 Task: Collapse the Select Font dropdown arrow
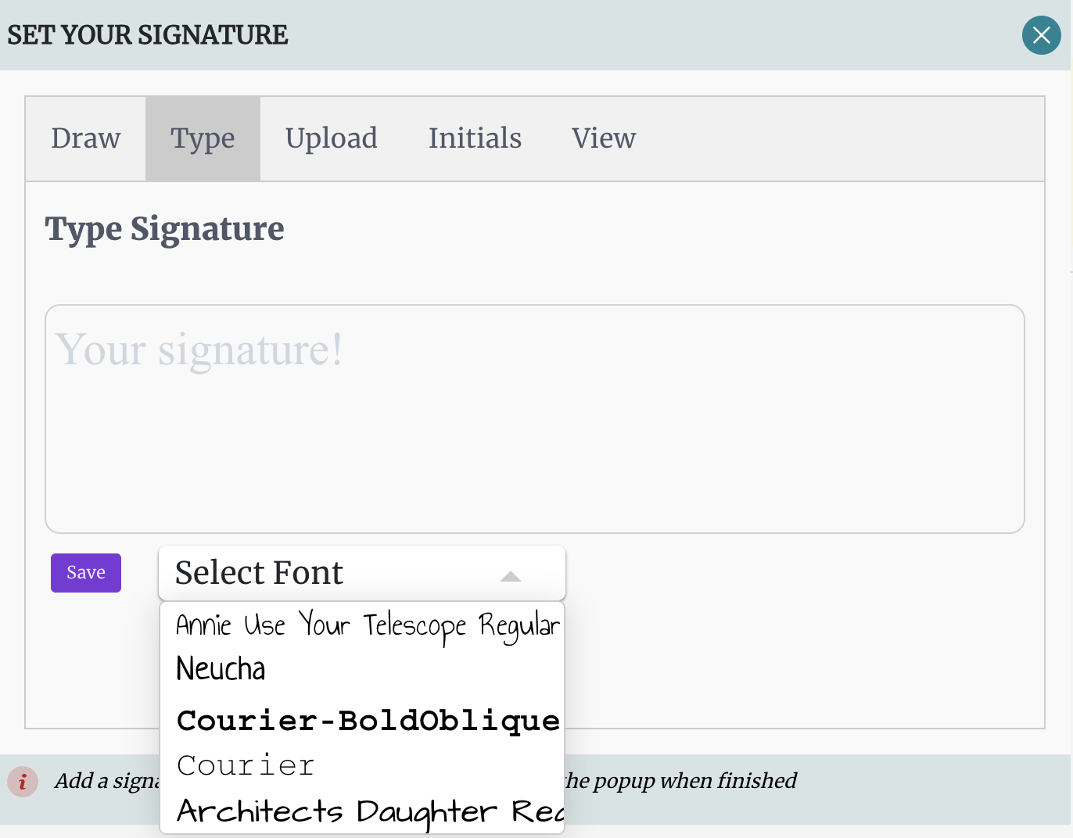point(510,576)
